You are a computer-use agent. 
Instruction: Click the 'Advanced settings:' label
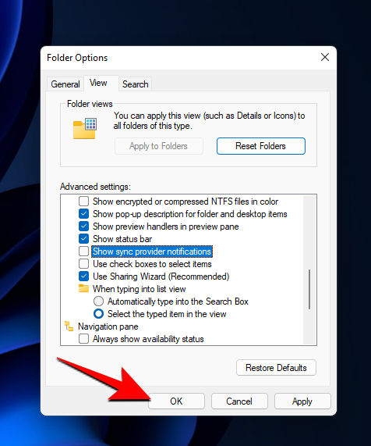click(x=95, y=187)
